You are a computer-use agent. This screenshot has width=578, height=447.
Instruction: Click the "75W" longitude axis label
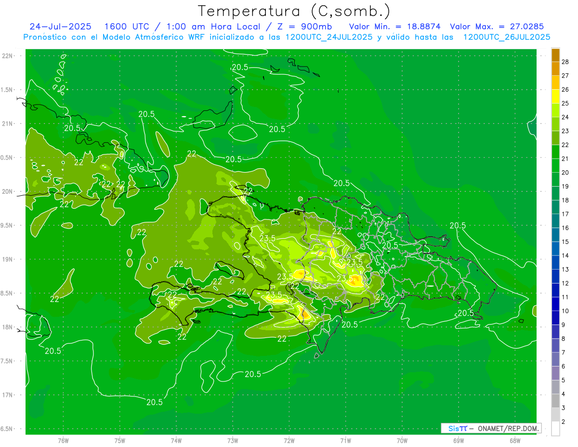(x=120, y=440)
